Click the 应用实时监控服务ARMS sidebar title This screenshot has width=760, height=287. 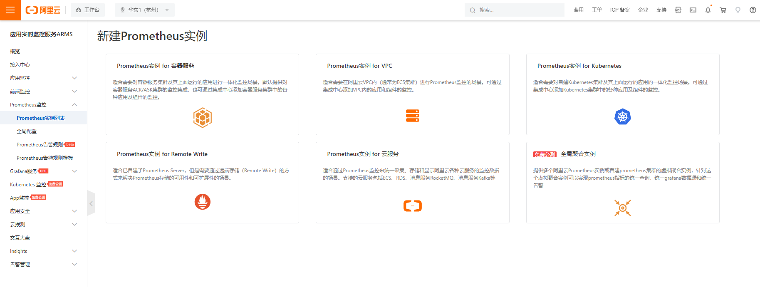pos(41,34)
